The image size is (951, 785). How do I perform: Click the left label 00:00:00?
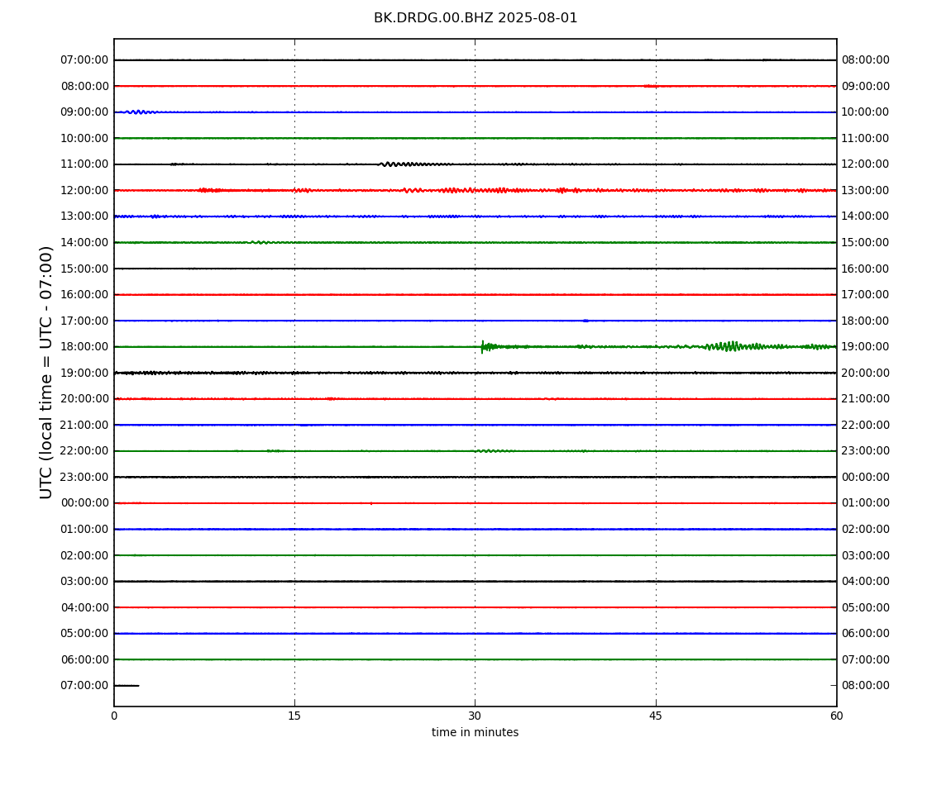click(84, 503)
